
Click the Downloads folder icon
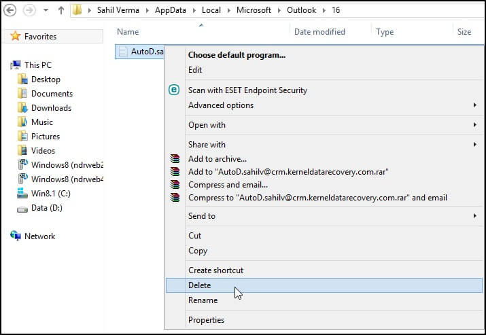pyautogui.click(x=22, y=108)
